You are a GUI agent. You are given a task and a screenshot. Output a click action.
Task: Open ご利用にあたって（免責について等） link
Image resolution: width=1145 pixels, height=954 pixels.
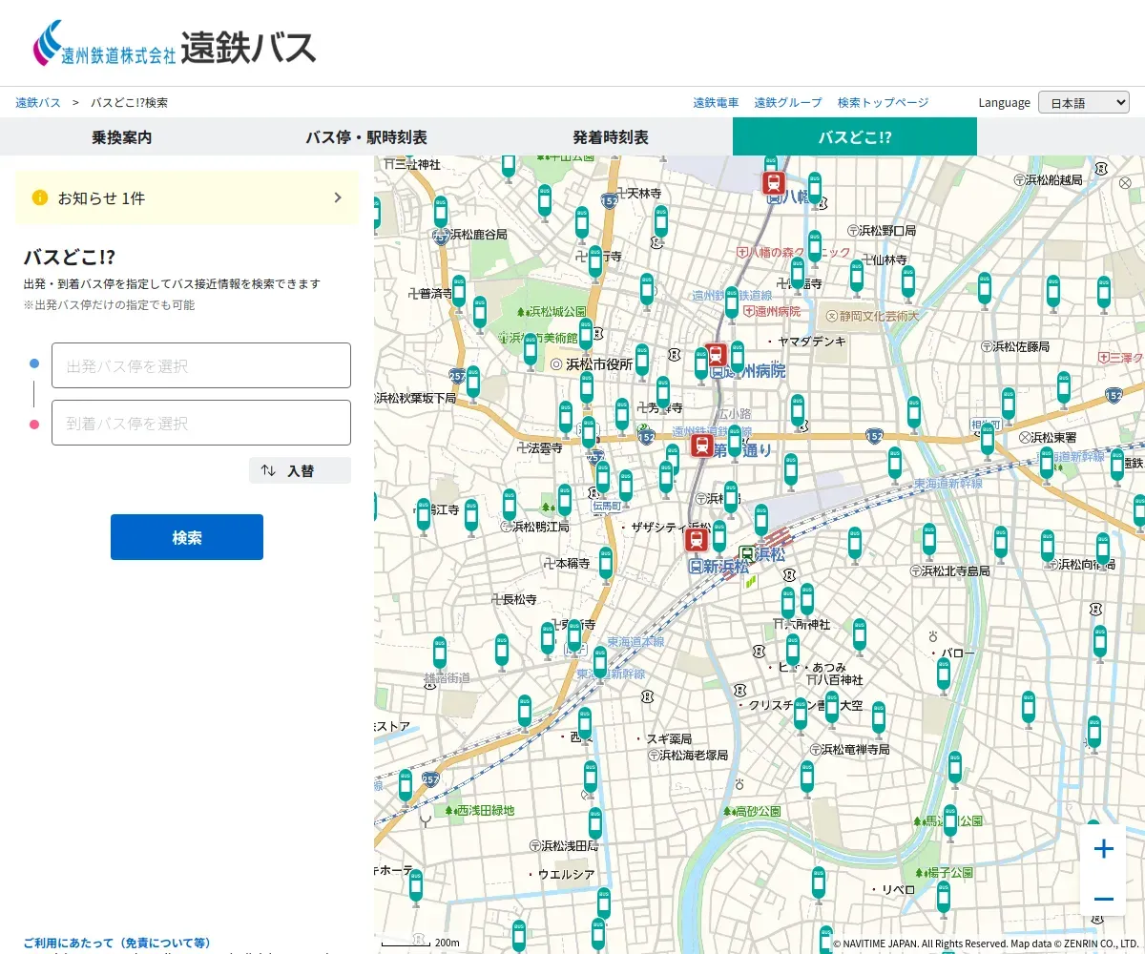[116, 943]
